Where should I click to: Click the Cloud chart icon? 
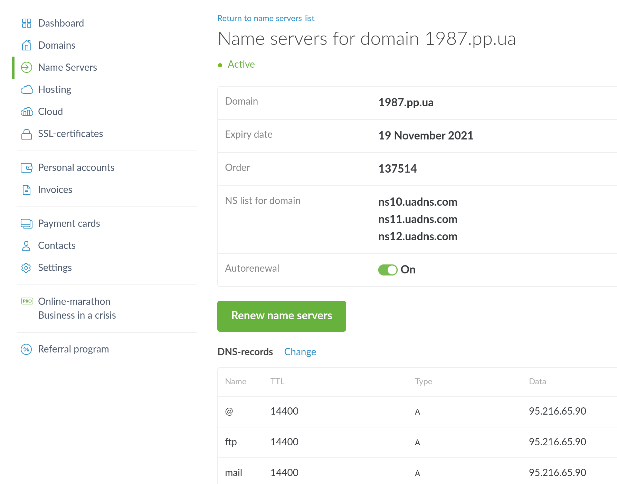27,112
